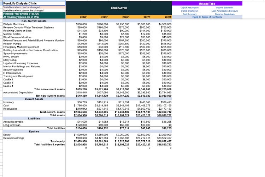Select the PureLife Dialysis Clinic title cell
Screen dimensions: 265x177
(34, 4)
